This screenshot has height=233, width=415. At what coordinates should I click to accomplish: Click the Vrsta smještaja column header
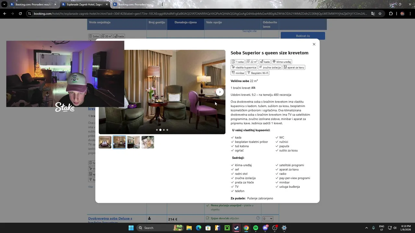pos(100,22)
